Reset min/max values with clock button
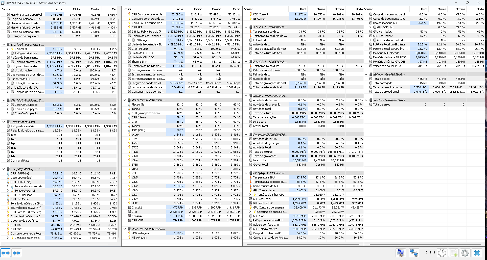The height and width of the screenshot is (260, 487). (x=442, y=253)
